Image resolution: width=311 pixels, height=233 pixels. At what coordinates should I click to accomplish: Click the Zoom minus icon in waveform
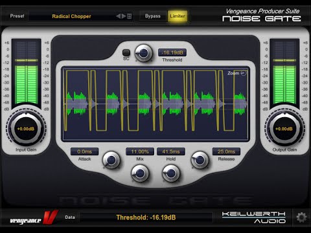pos(244,73)
